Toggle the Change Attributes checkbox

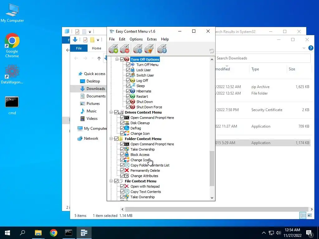click(x=122, y=176)
